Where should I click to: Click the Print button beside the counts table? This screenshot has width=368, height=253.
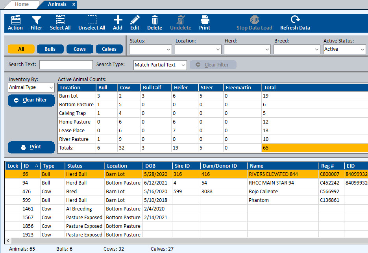click(31, 147)
